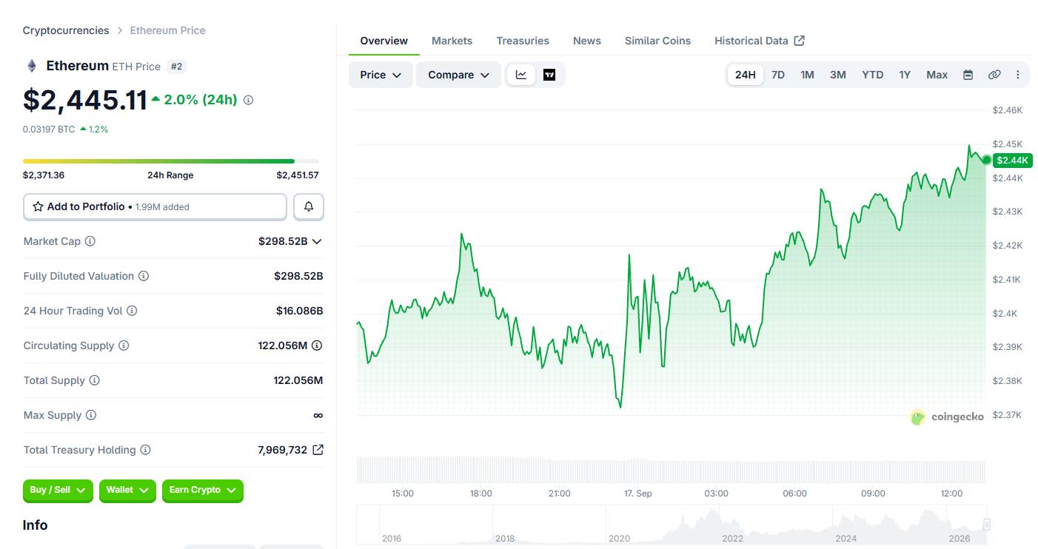Open the calendar date range picker
1038x549 pixels.
coord(968,75)
